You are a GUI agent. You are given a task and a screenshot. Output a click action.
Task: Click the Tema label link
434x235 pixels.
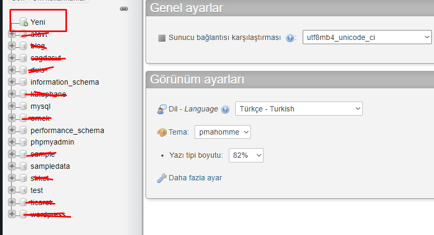[179, 132]
